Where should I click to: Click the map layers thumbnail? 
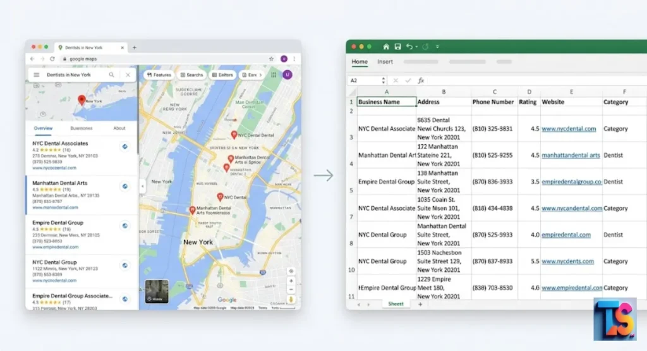[157, 292]
